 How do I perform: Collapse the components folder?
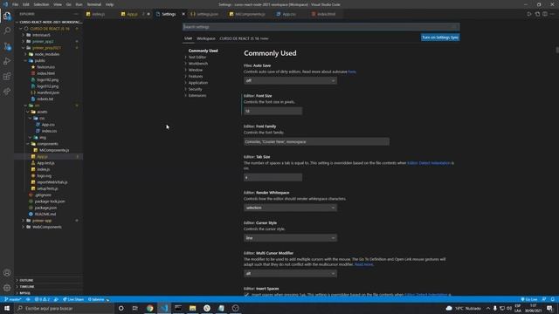(x=47, y=144)
